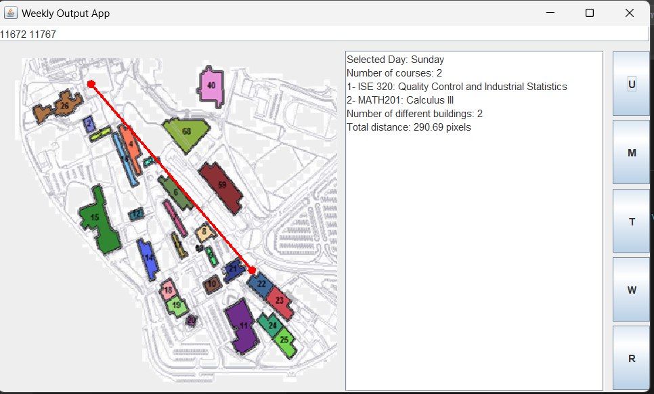654x394 pixels.
Task: Click the red route end dot near building 22
Action: pos(252,270)
